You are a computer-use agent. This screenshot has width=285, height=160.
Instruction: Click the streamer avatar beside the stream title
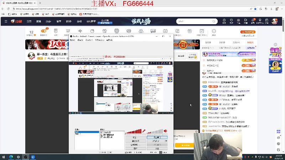31,56
